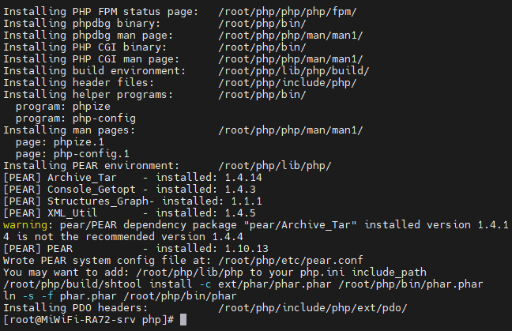Image resolution: width=512 pixels, height=331 pixels.
Task: Click the path /root/php/etc/pear.conf
Action: pyautogui.click(x=290, y=260)
